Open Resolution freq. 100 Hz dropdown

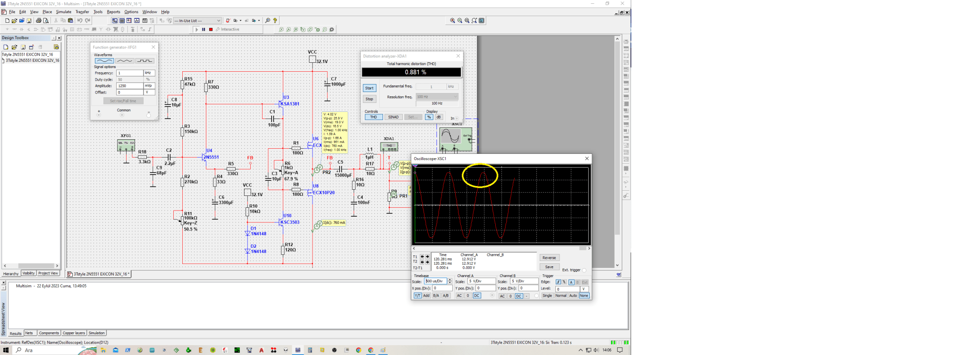point(437,97)
